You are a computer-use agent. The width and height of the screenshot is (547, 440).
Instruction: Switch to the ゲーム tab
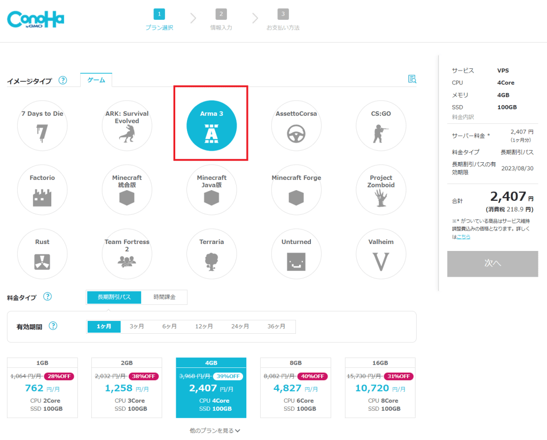click(96, 80)
